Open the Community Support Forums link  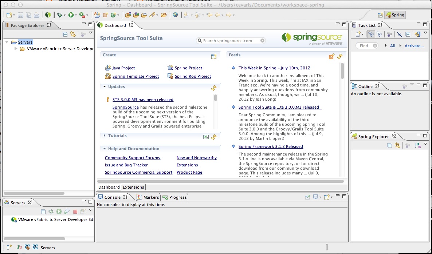(x=133, y=158)
